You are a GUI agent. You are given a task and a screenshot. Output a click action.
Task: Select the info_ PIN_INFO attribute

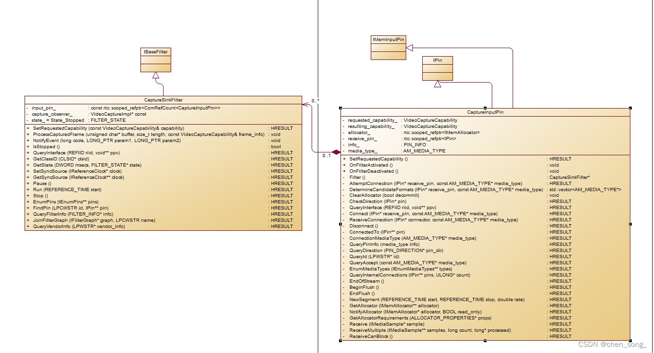pyautogui.click(x=485, y=145)
